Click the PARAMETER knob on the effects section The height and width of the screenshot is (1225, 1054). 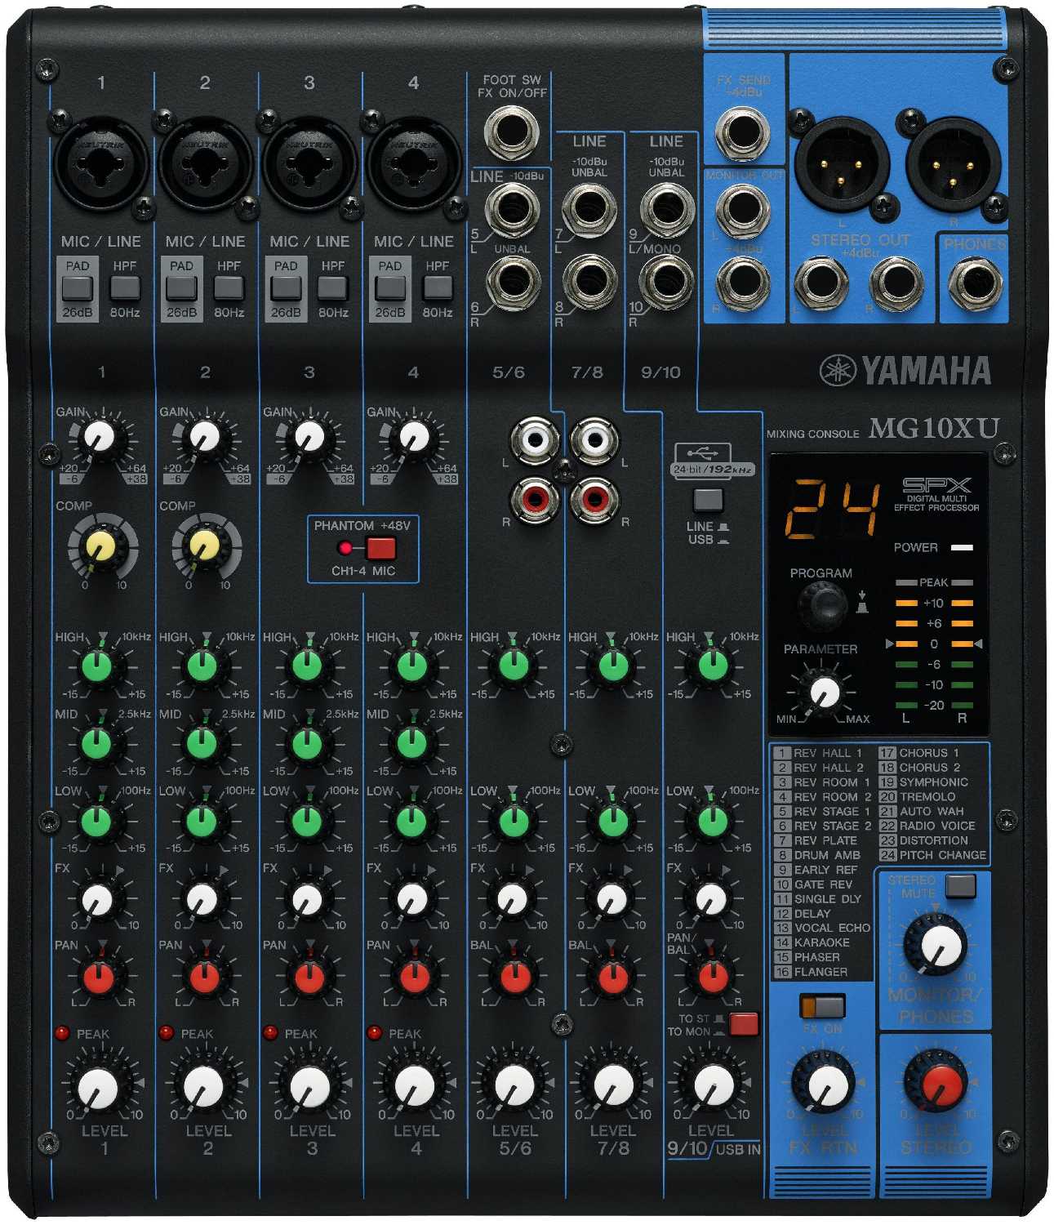pos(824,693)
